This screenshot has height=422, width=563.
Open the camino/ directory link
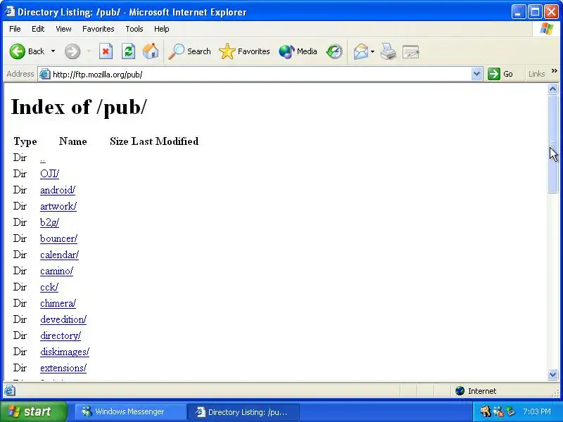pyautogui.click(x=57, y=271)
